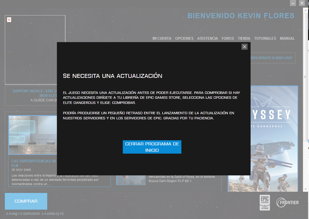Open Manual menu item
Image resolution: width=309 pixels, height=219 pixels.
[287, 38]
